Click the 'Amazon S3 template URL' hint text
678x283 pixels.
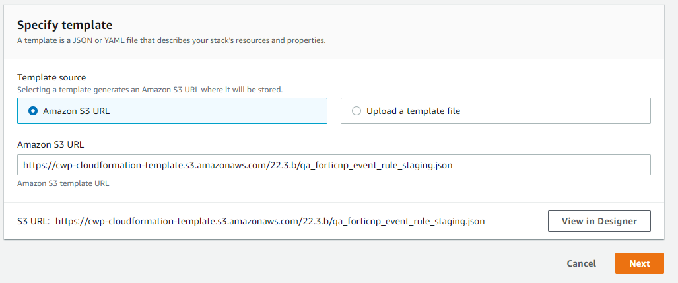pos(63,183)
